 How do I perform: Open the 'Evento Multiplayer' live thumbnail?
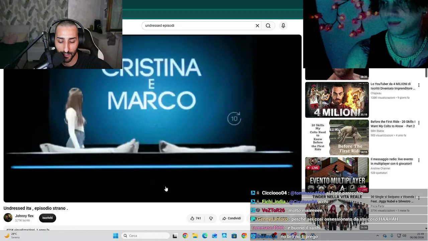pos(337,175)
